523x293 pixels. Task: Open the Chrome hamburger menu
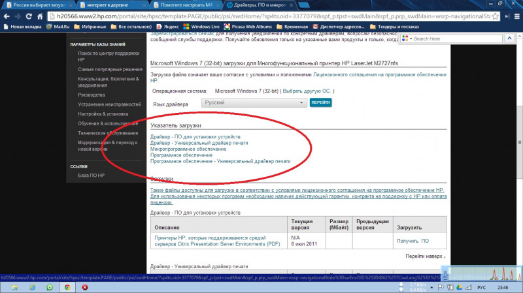point(517,16)
